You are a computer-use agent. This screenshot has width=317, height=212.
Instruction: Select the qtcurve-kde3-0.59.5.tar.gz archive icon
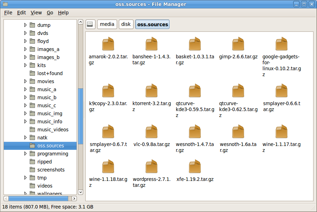tap(195, 90)
